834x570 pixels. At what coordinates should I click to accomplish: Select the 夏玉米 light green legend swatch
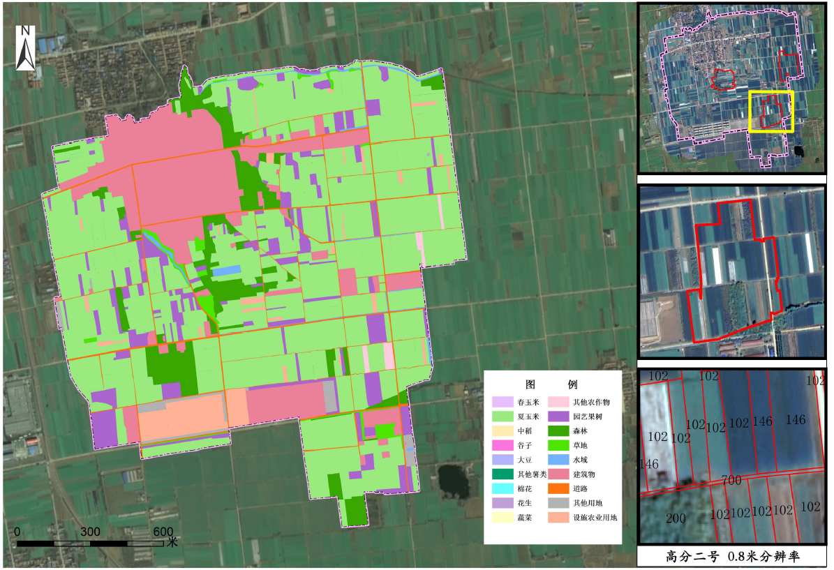[502, 417]
